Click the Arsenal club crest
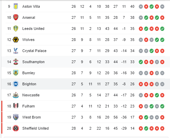 [x=16, y=17]
